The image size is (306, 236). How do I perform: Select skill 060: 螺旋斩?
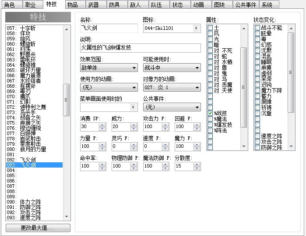tap(34, 44)
